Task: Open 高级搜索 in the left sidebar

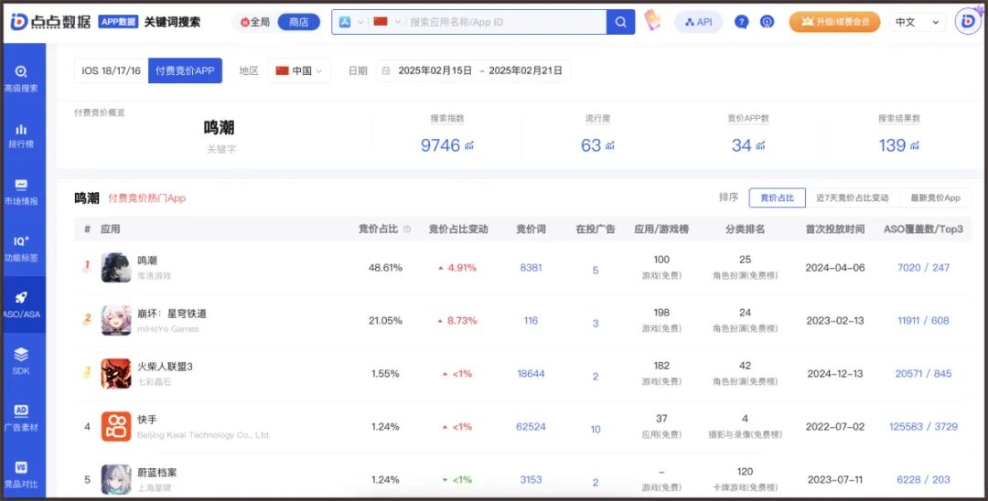Action: [x=21, y=79]
